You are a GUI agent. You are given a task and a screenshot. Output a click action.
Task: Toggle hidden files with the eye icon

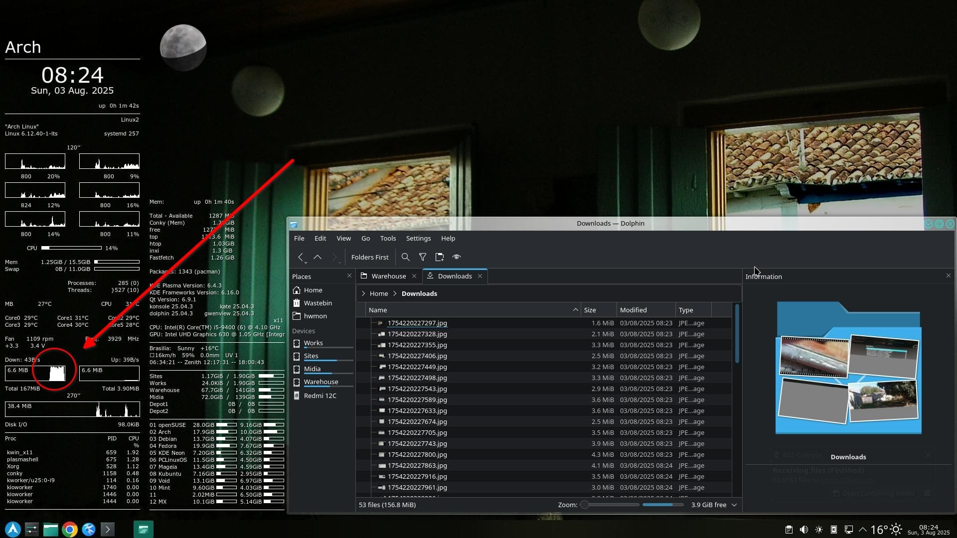pyautogui.click(x=456, y=257)
